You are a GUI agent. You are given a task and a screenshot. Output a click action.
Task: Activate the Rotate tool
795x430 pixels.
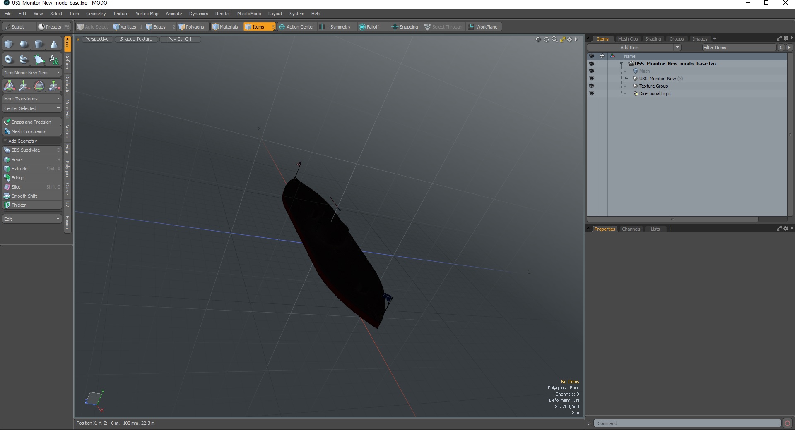pos(39,86)
